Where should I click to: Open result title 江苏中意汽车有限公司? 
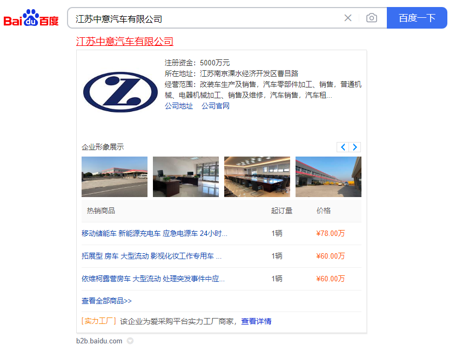[125, 41]
